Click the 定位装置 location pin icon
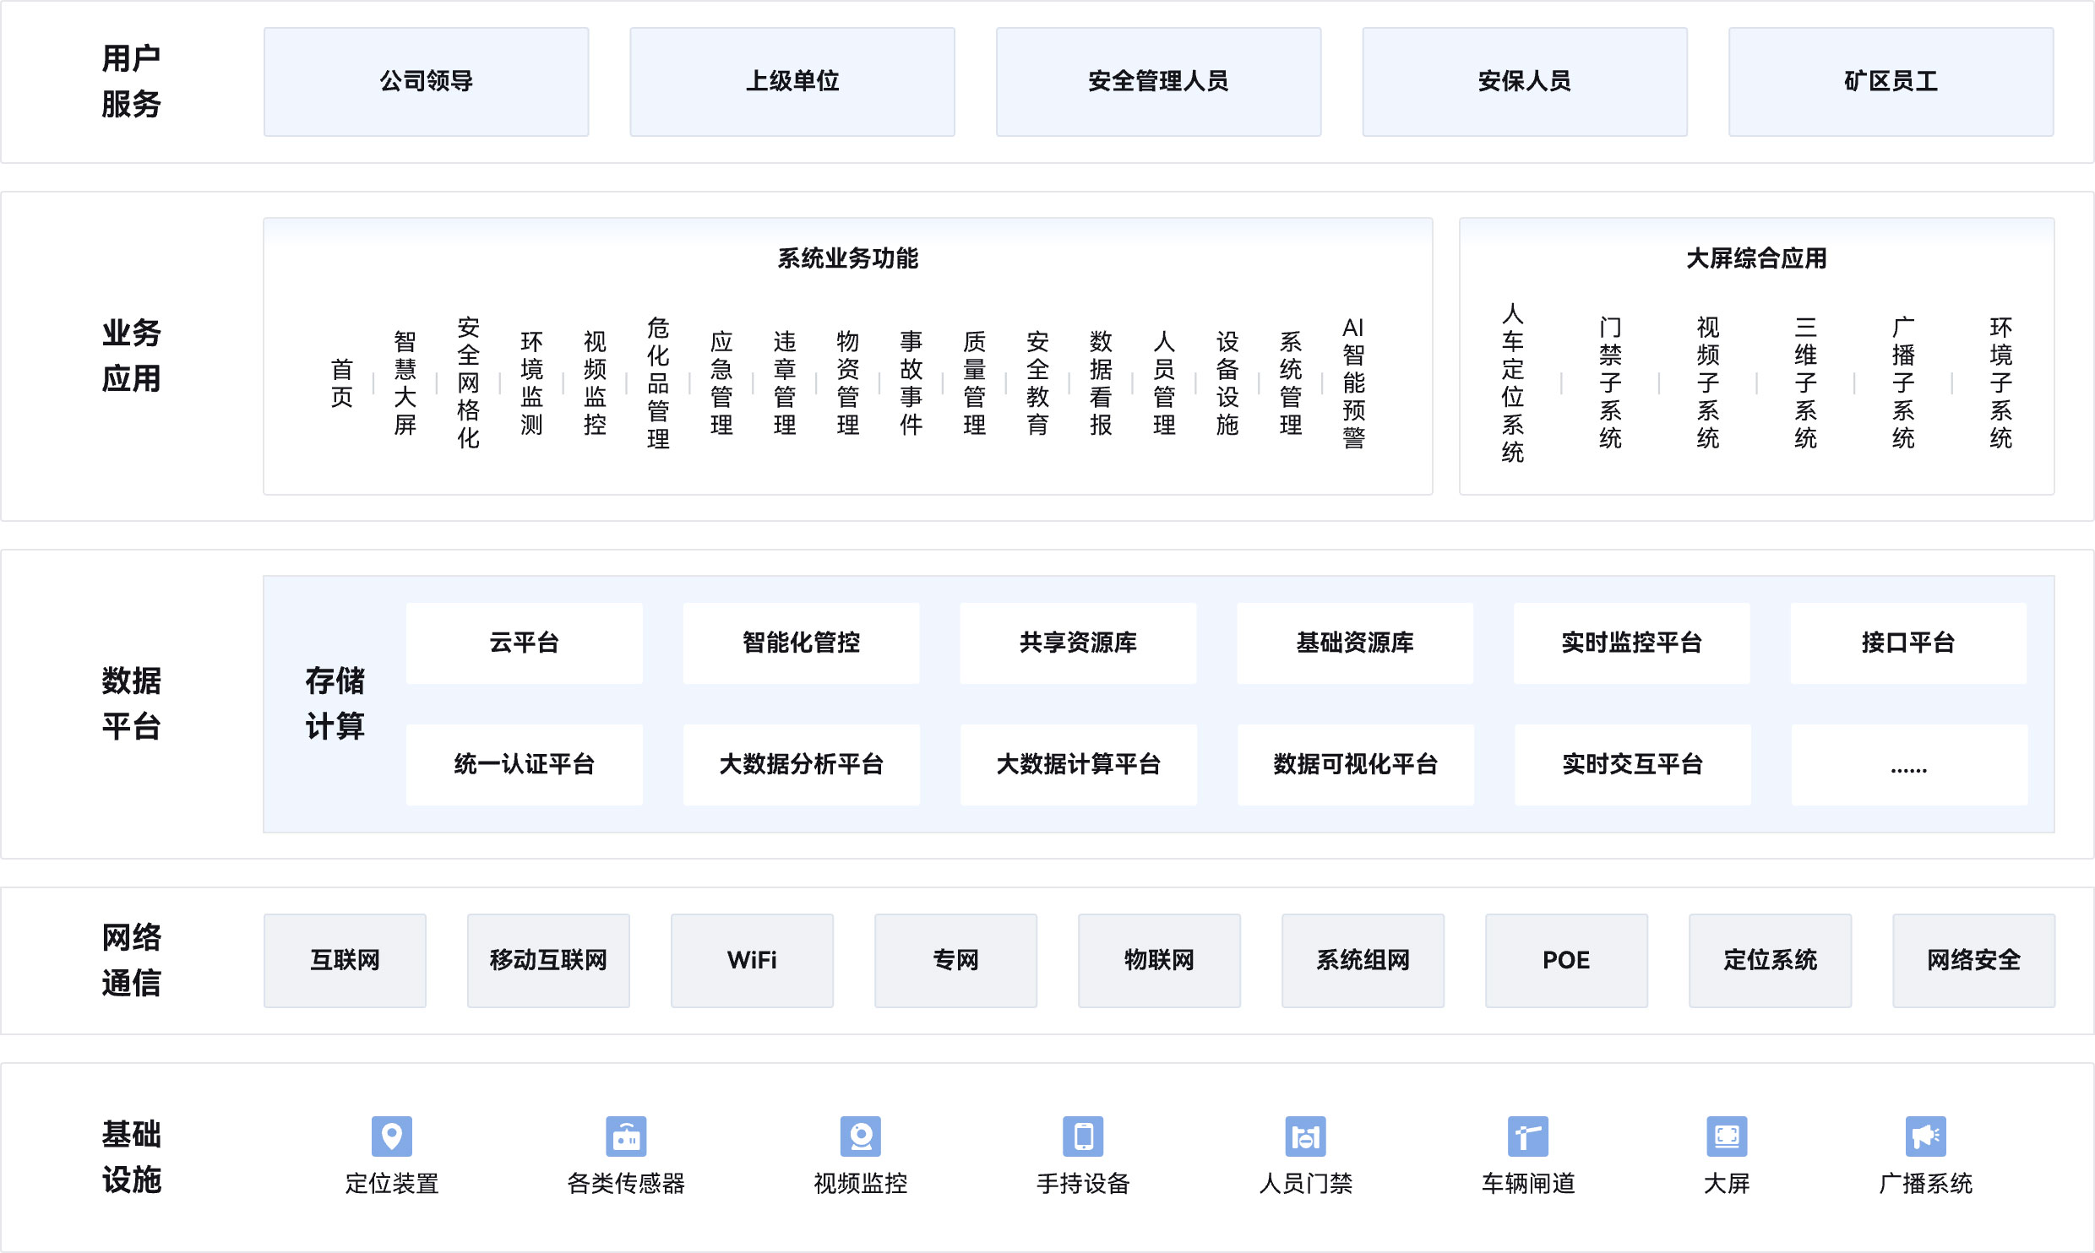 tap(391, 1136)
